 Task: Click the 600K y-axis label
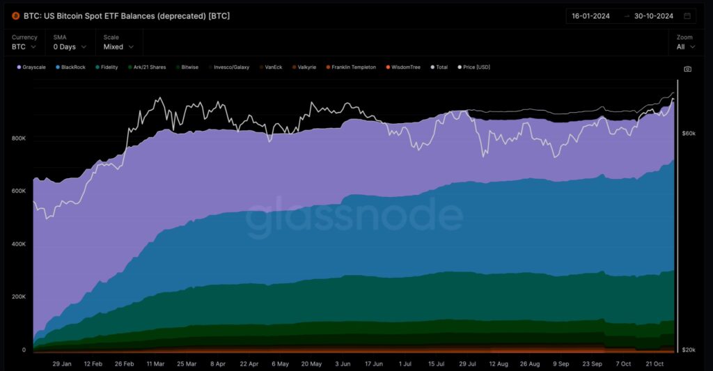pos(19,191)
